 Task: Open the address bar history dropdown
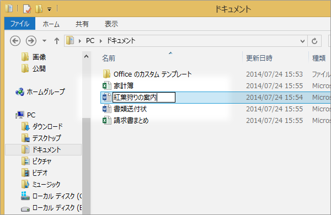coord(302,41)
